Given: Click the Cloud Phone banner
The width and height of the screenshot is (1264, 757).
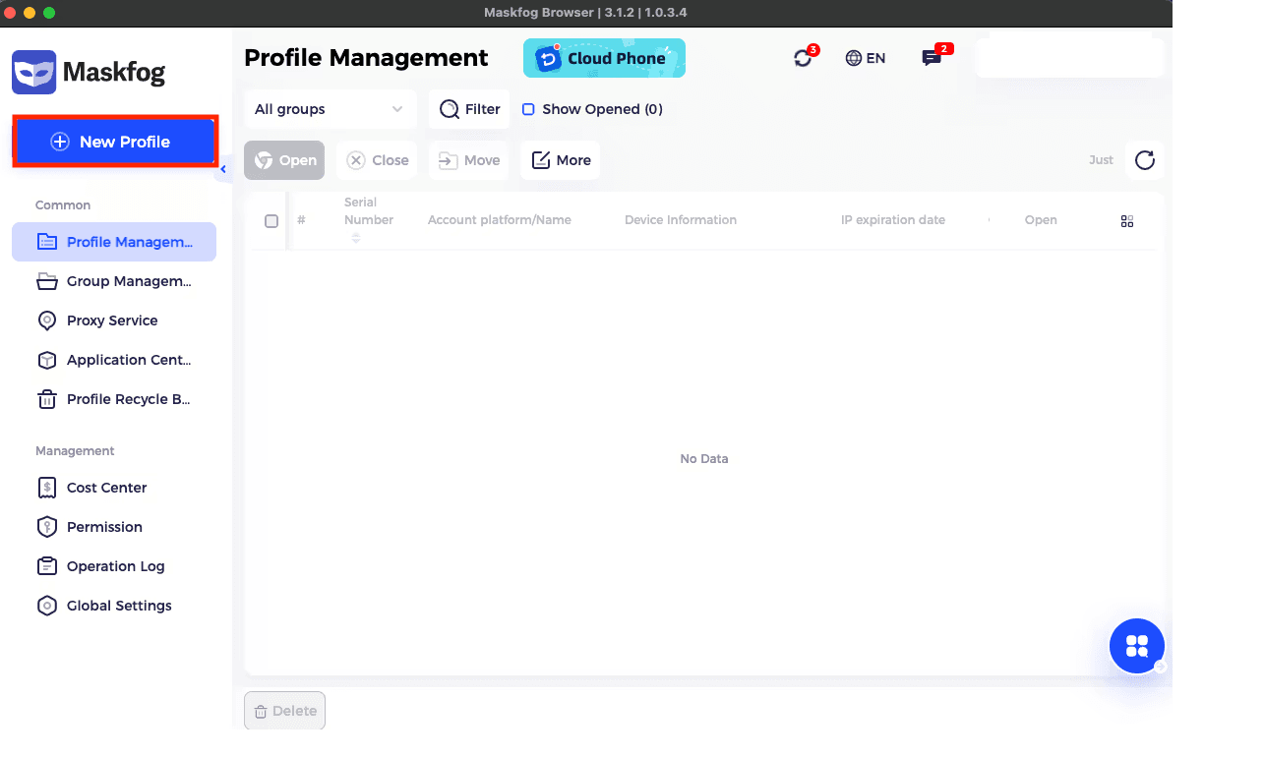Looking at the screenshot, I should tap(604, 58).
